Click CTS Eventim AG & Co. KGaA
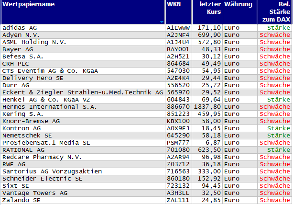The width and height of the screenshot is (293, 205). [50, 71]
